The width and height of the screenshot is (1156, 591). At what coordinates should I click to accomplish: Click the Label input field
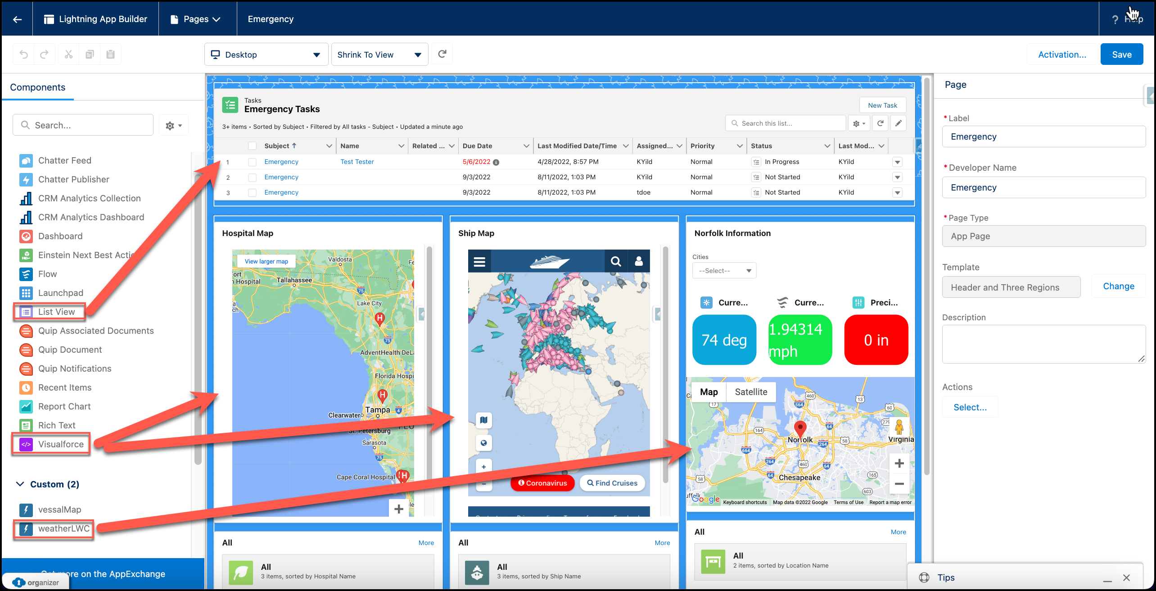point(1043,137)
